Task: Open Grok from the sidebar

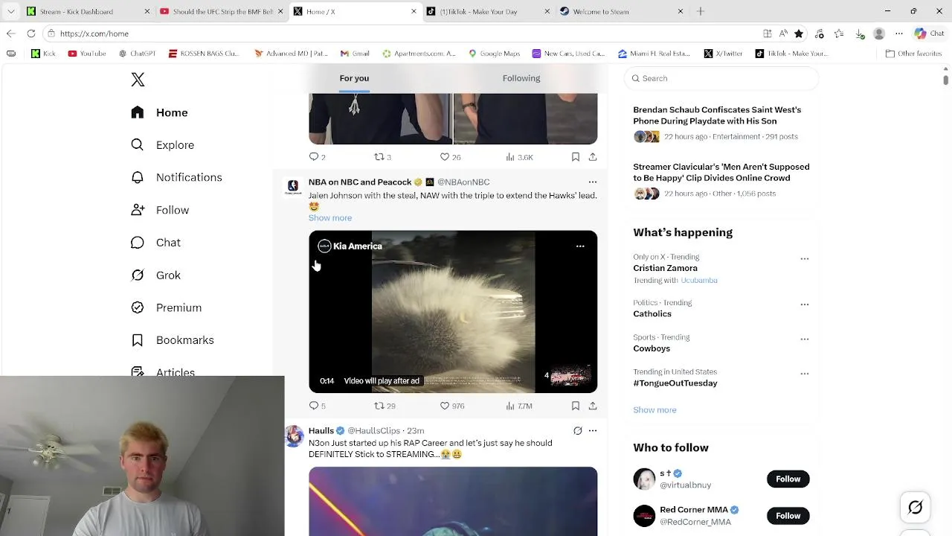Action: [x=155, y=275]
